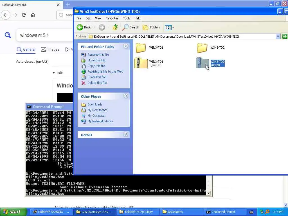Screen dimensions: 288x216
Task: Go to My Network Places link
Action: coord(100,121)
